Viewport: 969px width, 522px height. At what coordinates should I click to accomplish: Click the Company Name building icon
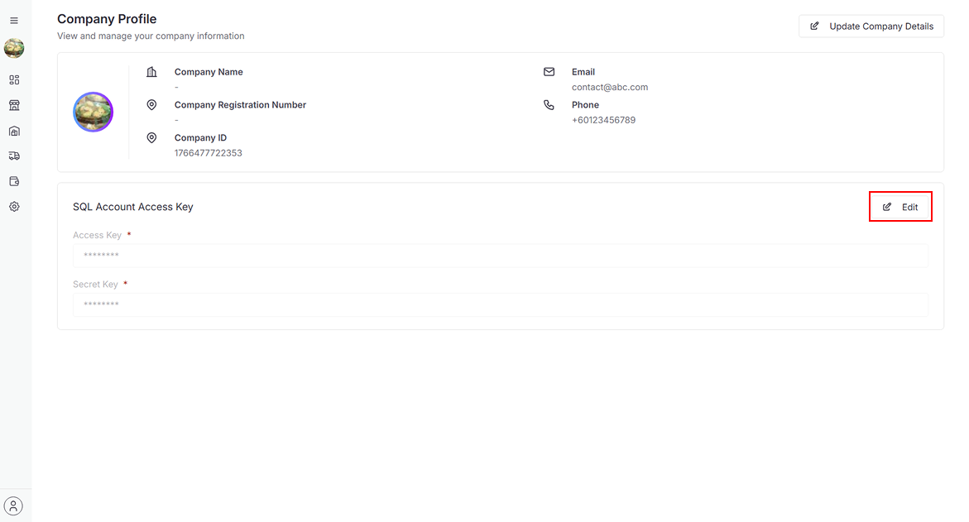click(151, 72)
